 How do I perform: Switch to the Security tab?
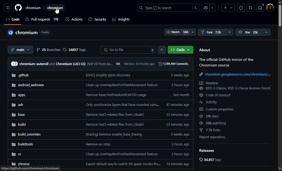tap(97, 19)
